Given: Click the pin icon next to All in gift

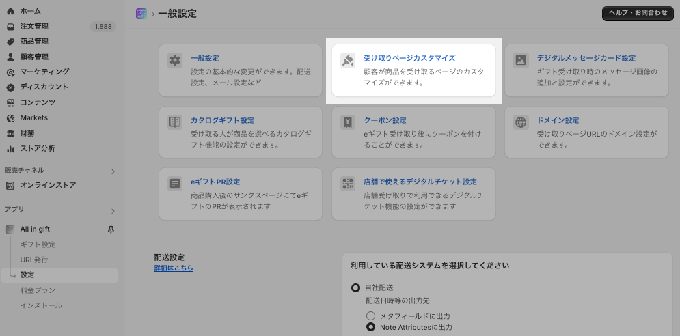Looking at the screenshot, I should pyautogui.click(x=111, y=229).
